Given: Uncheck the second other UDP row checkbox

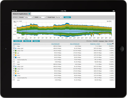Looking at the screenshot, I should point(14,66).
